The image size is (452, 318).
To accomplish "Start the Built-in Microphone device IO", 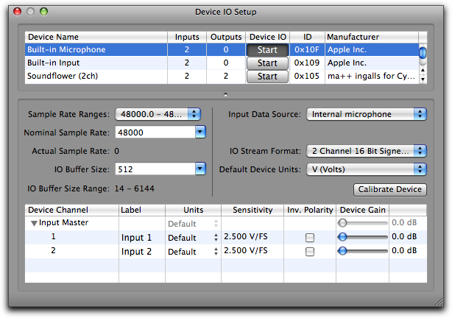I will (266, 50).
